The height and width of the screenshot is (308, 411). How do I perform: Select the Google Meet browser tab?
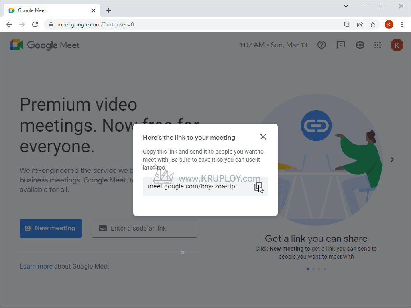(52, 10)
